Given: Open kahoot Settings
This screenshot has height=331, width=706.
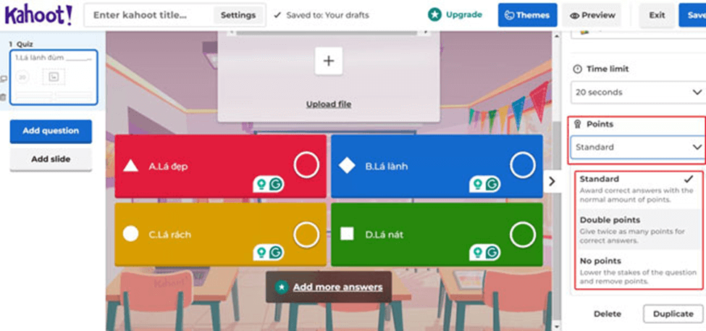Looking at the screenshot, I should pos(238,15).
